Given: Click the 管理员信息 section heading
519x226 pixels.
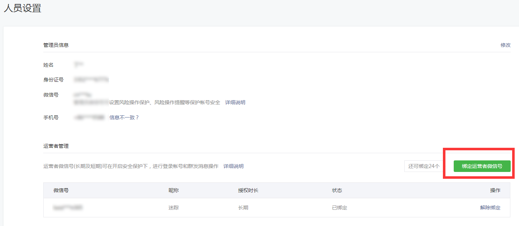Looking at the screenshot, I should (56, 45).
